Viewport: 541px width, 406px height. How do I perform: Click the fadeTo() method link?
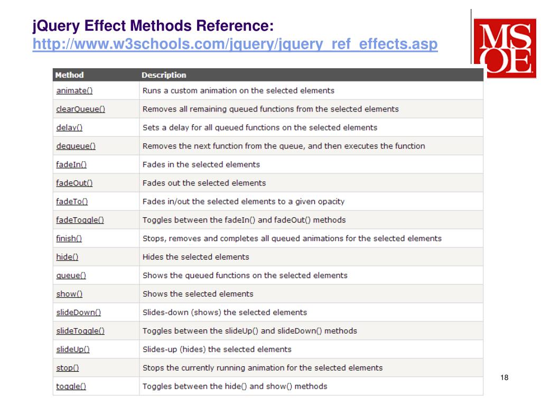coord(72,201)
